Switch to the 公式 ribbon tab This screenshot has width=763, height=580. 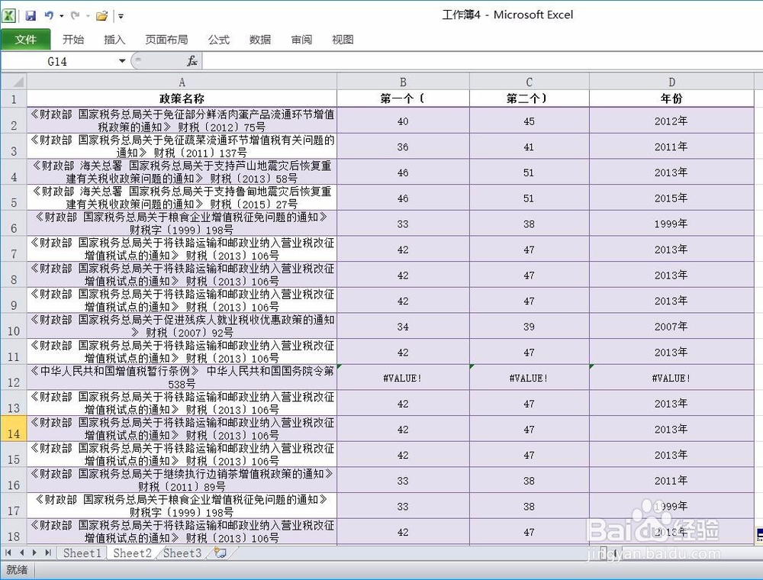pos(218,40)
